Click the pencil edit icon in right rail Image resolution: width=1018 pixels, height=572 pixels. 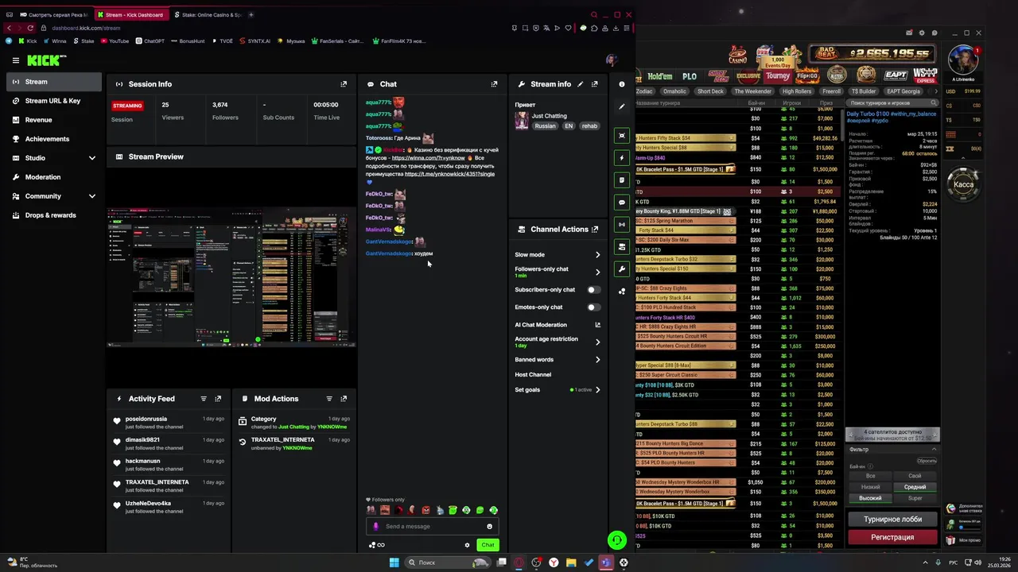point(622,106)
